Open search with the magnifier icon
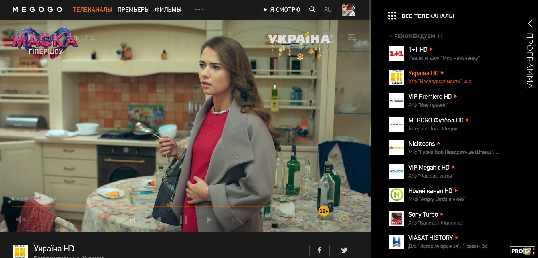 click(x=312, y=9)
